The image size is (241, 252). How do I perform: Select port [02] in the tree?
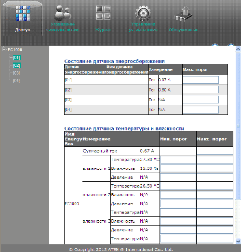click(x=16, y=65)
